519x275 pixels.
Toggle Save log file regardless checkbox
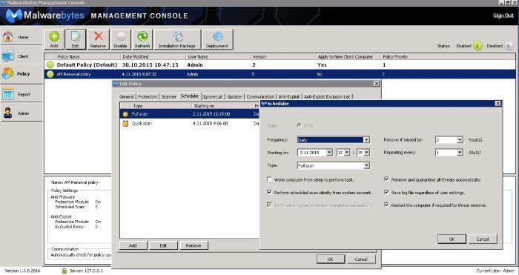[x=386, y=192]
